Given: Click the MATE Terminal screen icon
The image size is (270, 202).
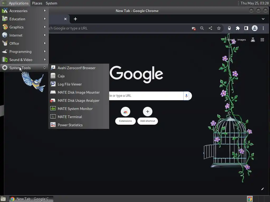Looking at the screenshot, I should tap(53, 117).
